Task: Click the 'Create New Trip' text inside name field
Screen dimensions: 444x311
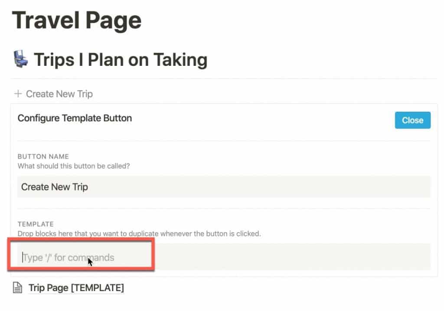Action: coord(54,187)
